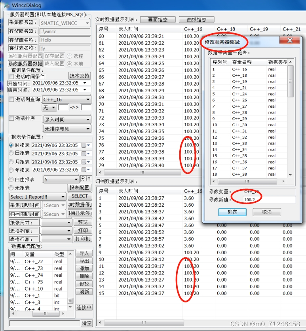Click the 打印 button

click(83, 230)
